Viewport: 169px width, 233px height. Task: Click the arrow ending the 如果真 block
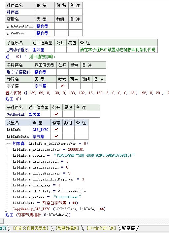(6, 212)
